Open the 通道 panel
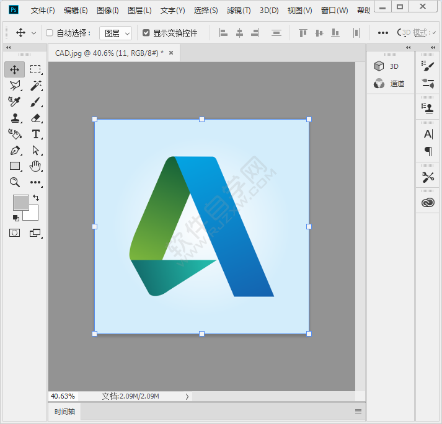The width and height of the screenshot is (442, 424). click(x=389, y=84)
